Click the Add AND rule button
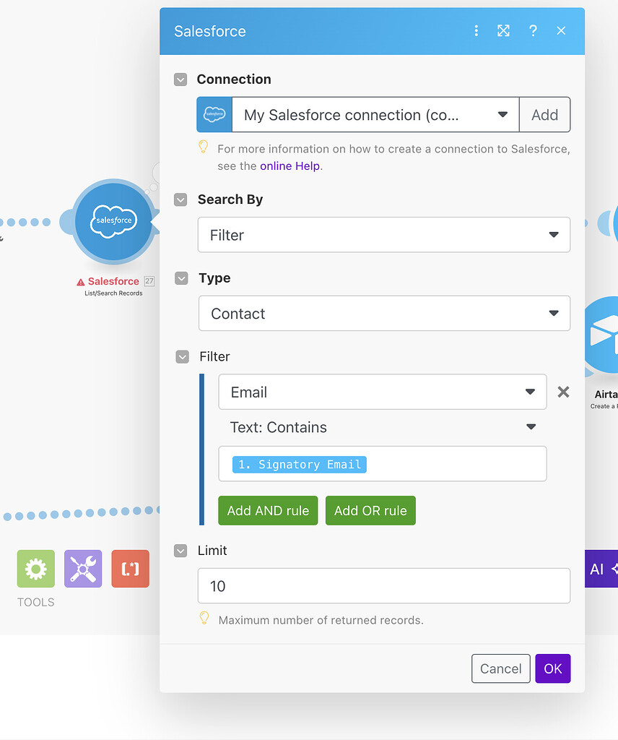Screen dimensions: 618x740 268,510
